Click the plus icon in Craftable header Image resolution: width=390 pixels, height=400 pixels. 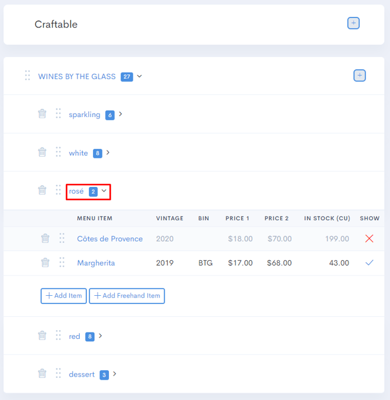pyautogui.click(x=353, y=23)
